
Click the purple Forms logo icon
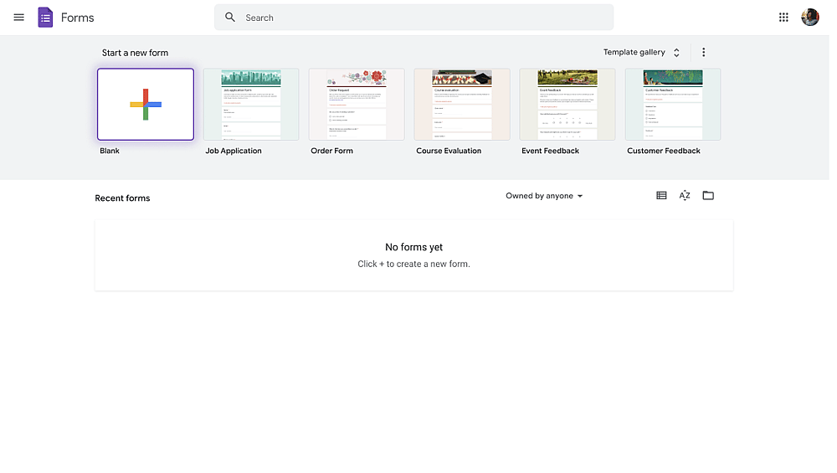point(45,18)
